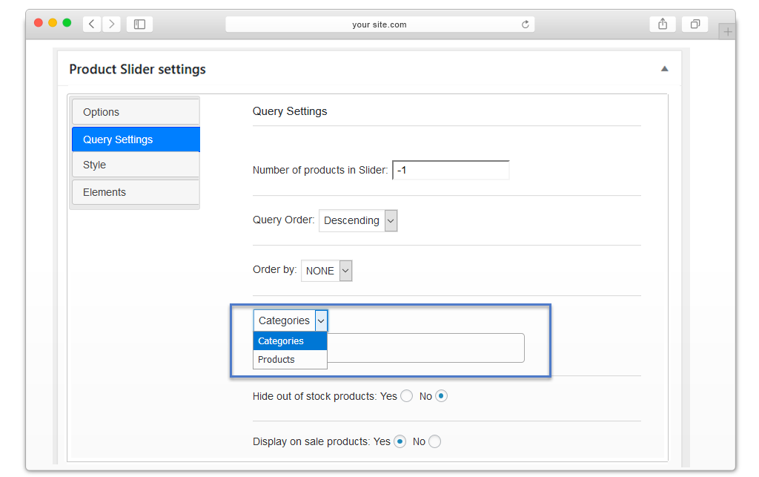Viewport: 759px width, 477px height.
Task: Reload the page with the refresh icon
Action: (526, 24)
